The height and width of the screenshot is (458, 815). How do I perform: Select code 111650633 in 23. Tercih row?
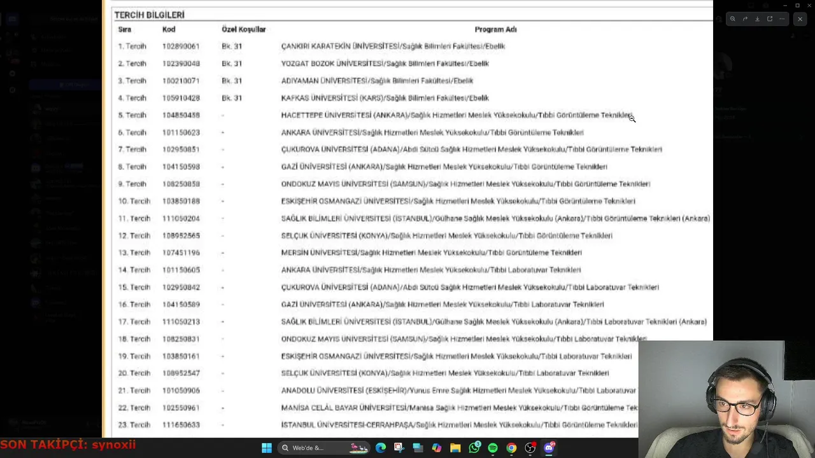(x=181, y=425)
